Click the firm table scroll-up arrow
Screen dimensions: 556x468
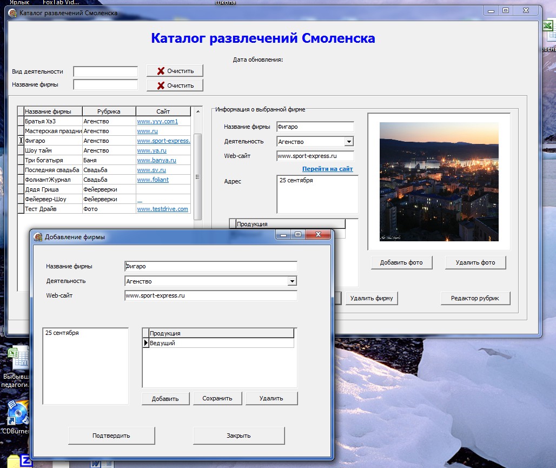pyautogui.click(x=198, y=111)
